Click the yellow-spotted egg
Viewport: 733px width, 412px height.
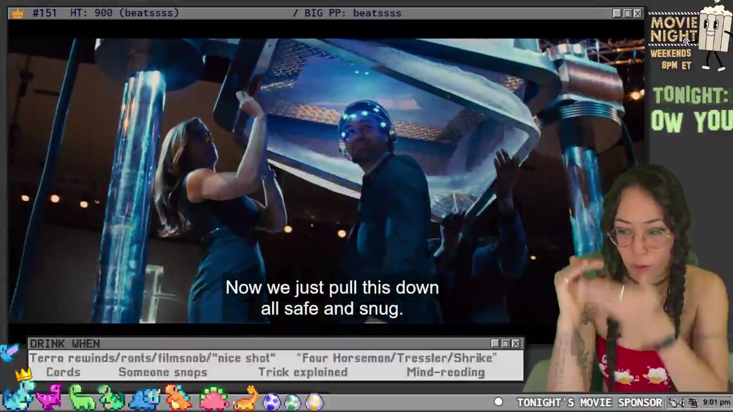pyautogui.click(x=314, y=402)
